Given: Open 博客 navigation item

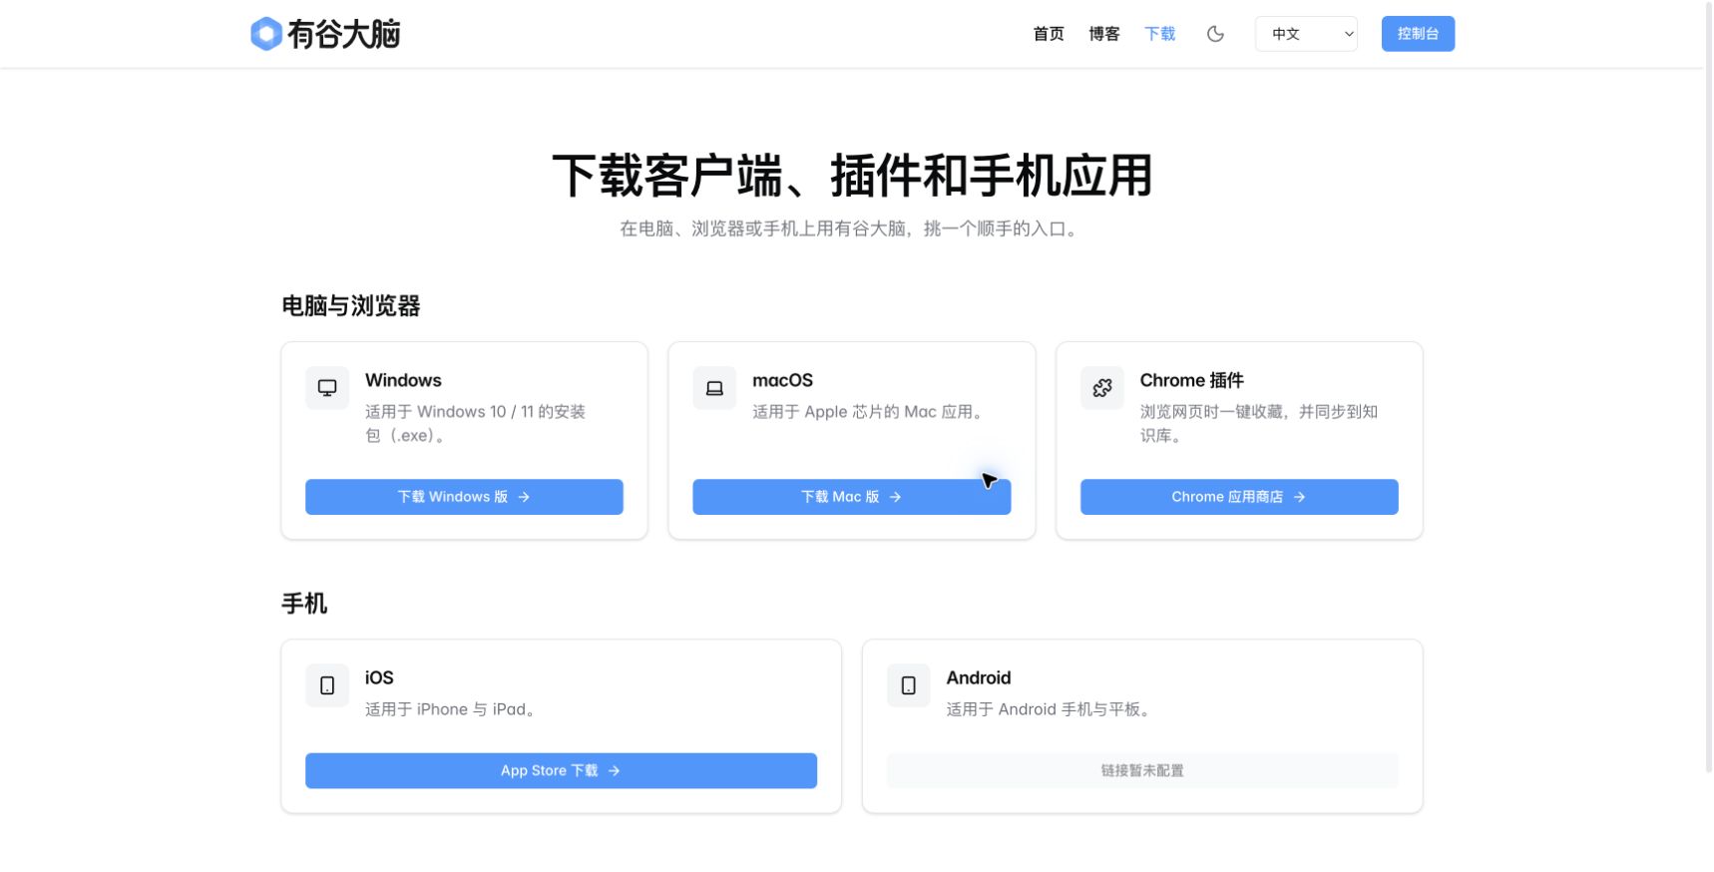Looking at the screenshot, I should pyautogui.click(x=1104, y=34).
